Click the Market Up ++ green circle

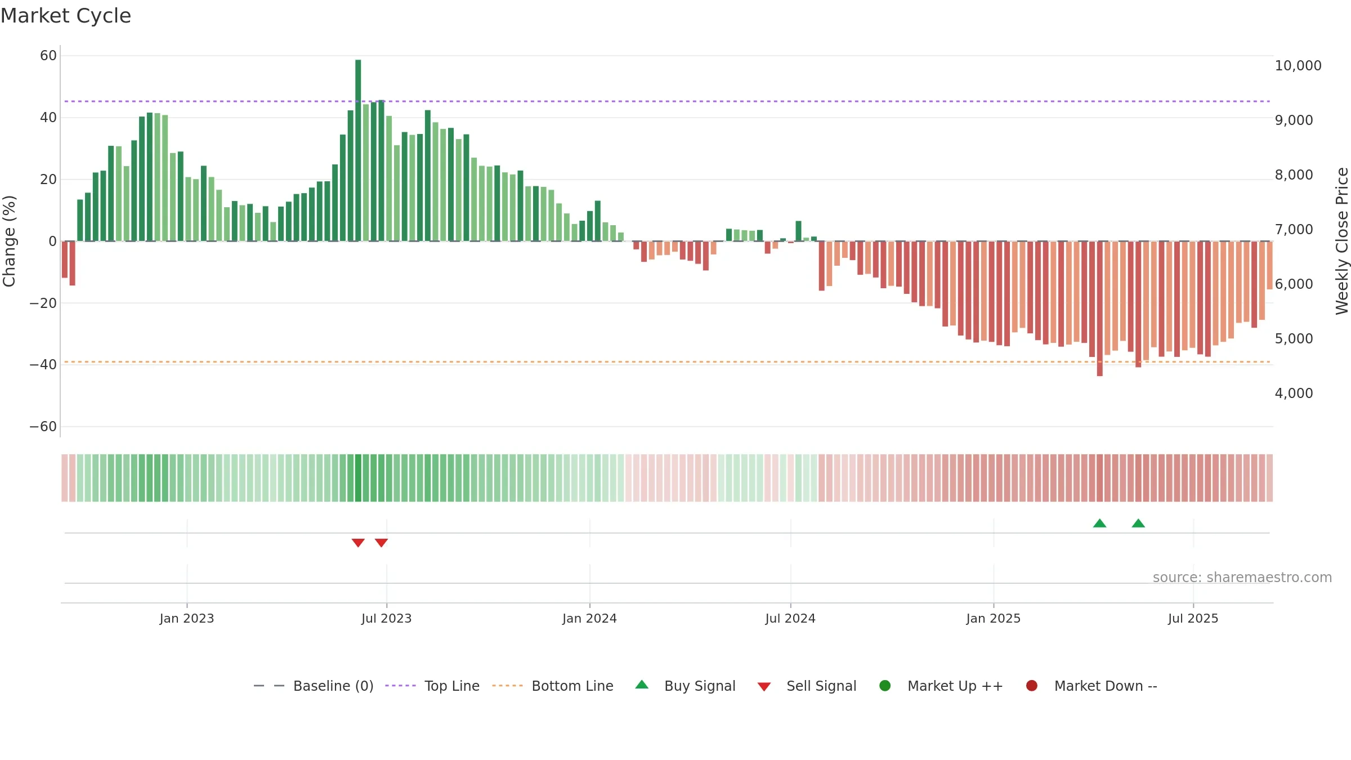[x=885, y=686]
